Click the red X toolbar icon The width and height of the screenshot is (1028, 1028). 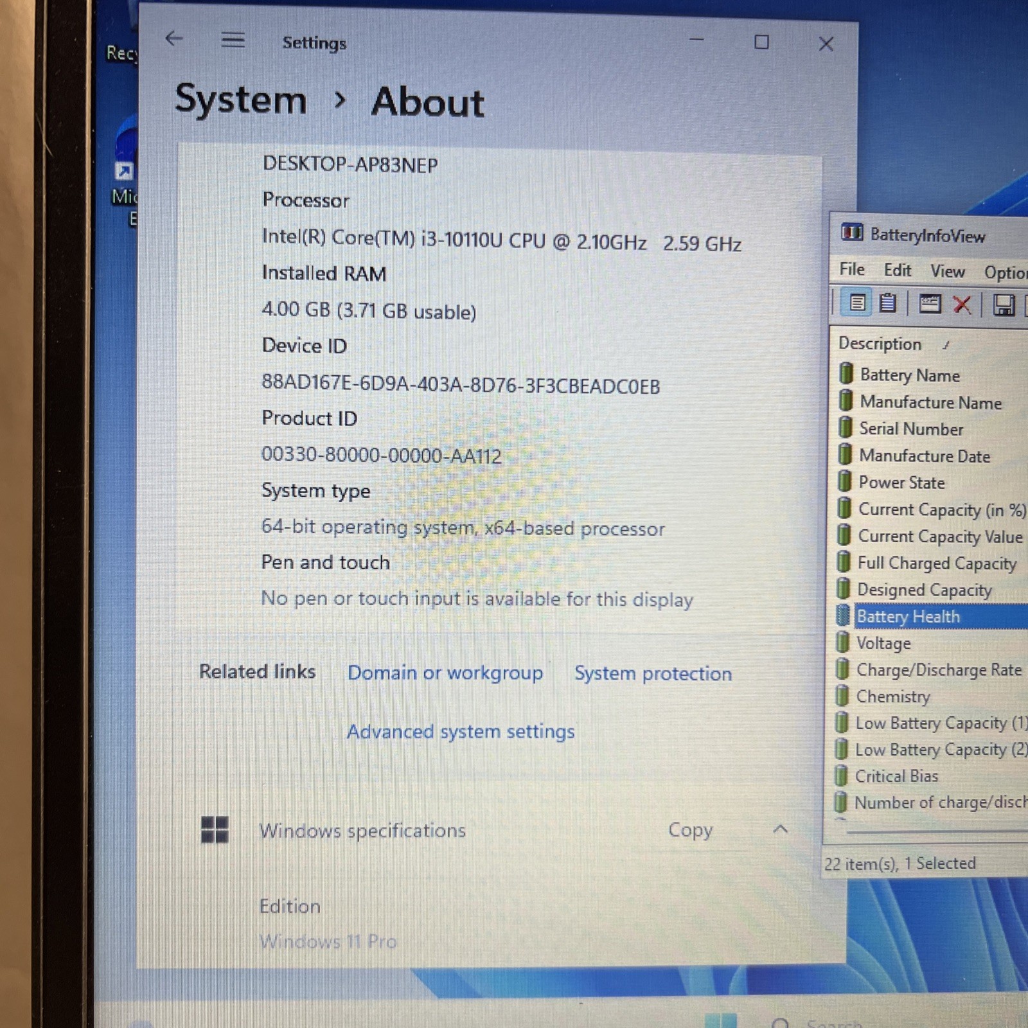click(962, 304)
